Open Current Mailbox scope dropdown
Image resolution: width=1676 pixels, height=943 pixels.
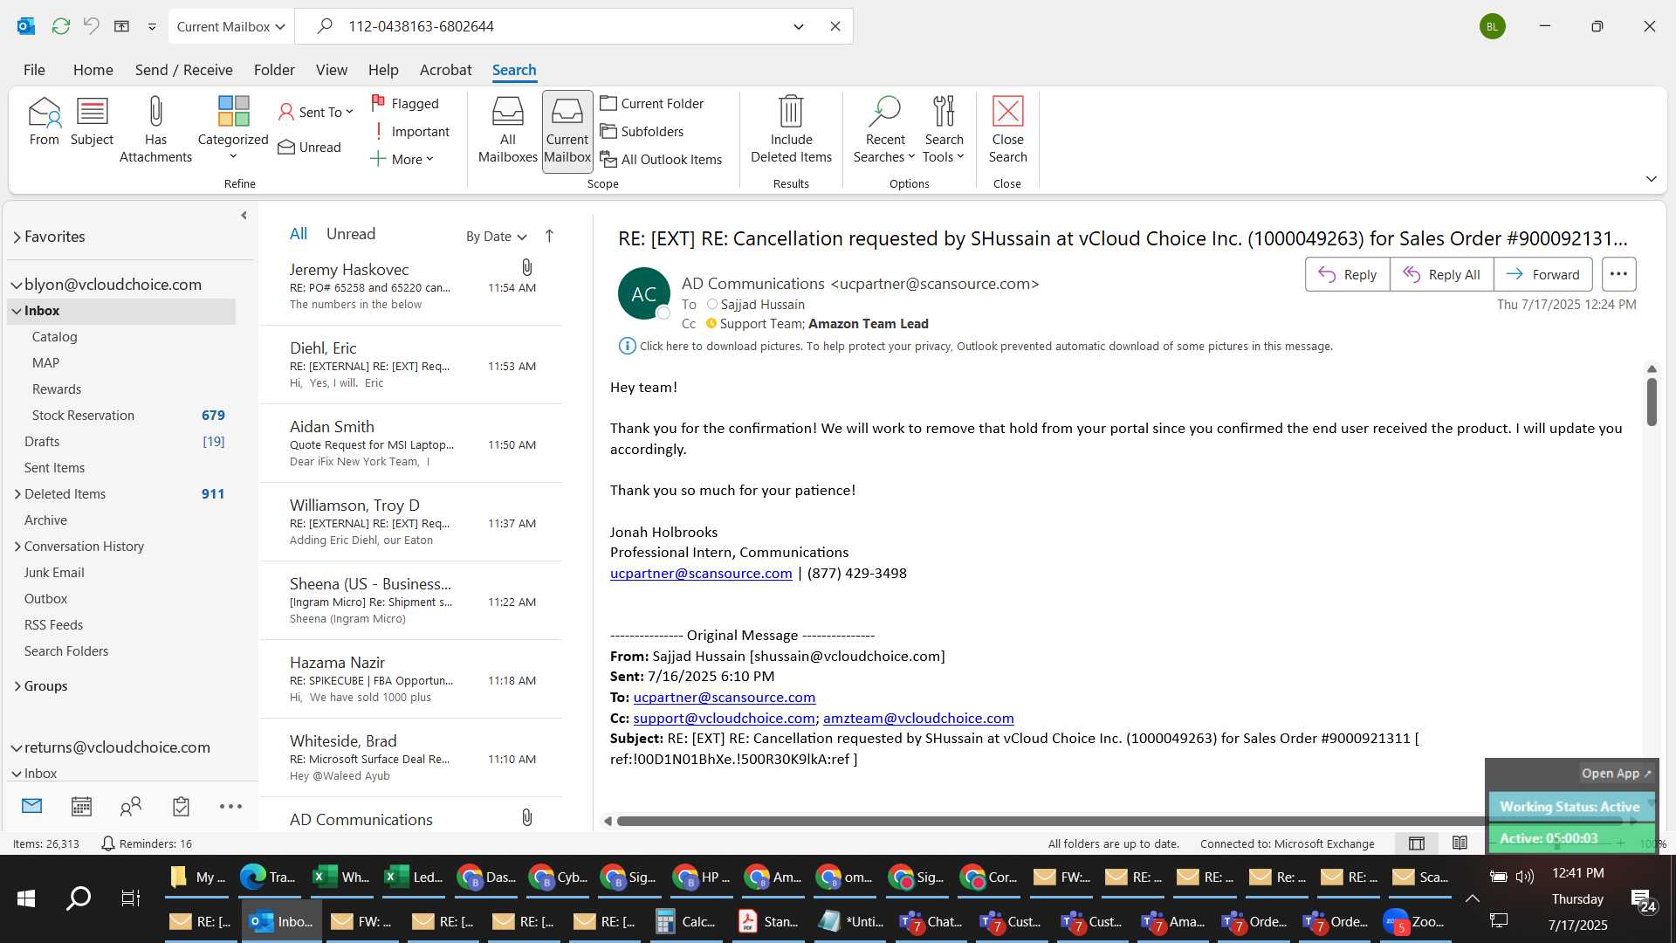[x=230, y=26]
